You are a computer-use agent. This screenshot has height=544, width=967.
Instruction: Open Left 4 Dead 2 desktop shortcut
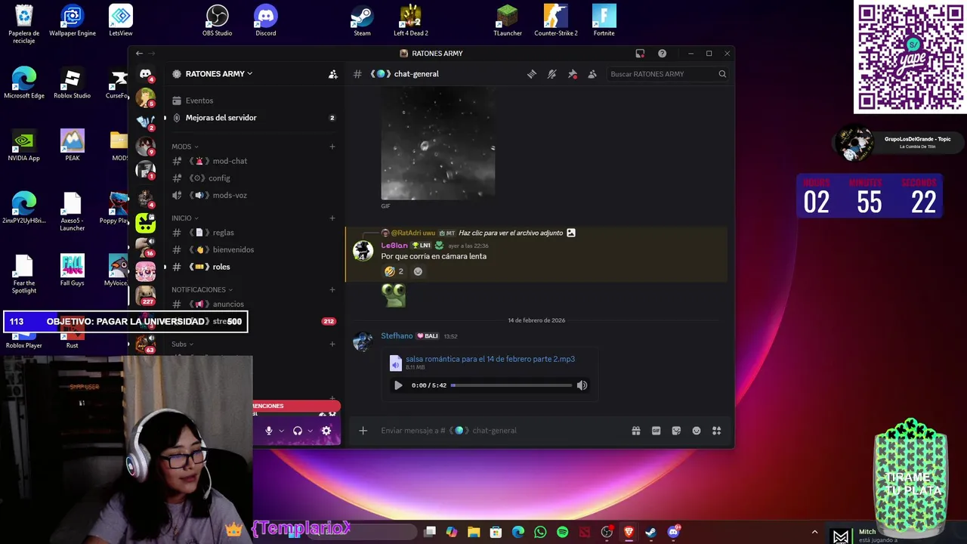pos(410,20)
